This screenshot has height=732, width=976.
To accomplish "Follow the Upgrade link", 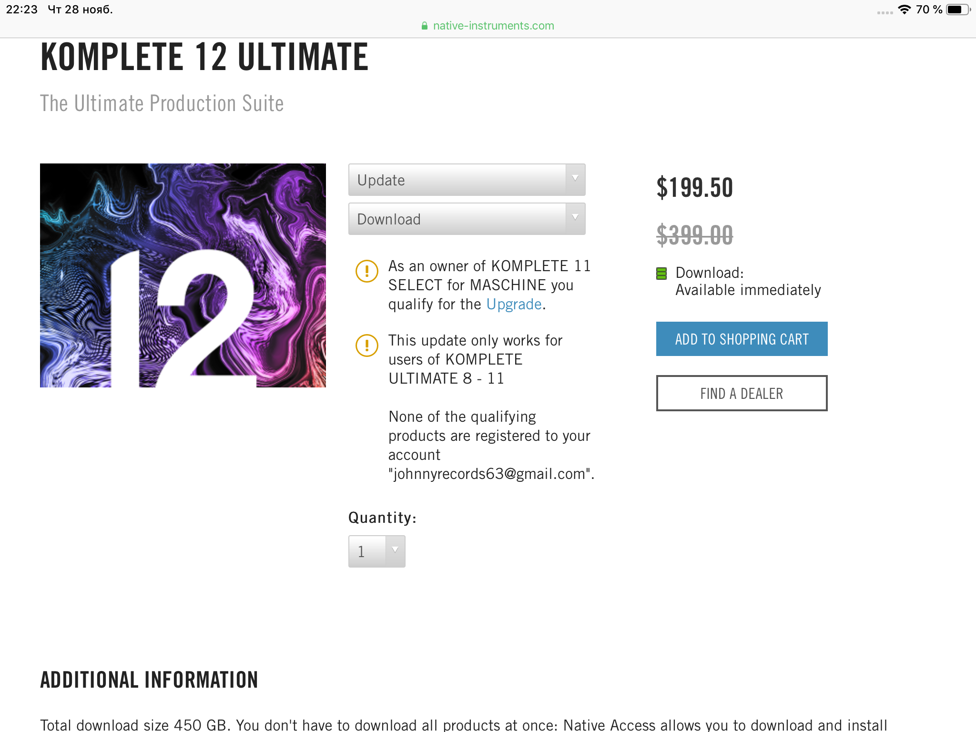I will [514, 304].
